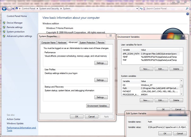
Task: Open the recent pages dropdown arrow
Action: click(x=13, y=9)
